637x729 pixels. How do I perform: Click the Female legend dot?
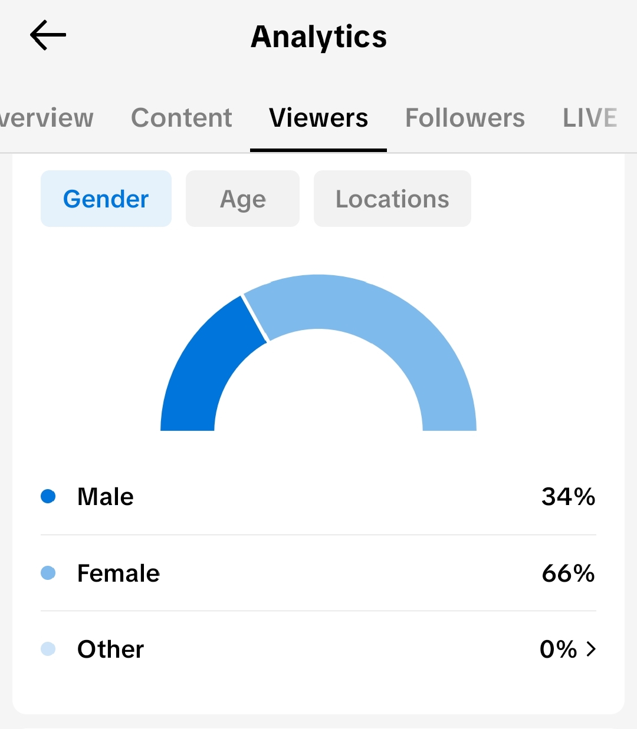[x=48, y=573]
